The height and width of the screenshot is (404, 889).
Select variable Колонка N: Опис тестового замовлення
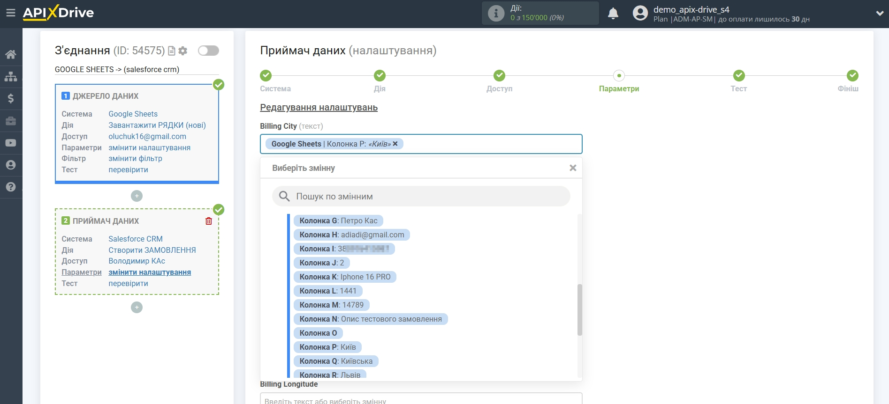371,319
